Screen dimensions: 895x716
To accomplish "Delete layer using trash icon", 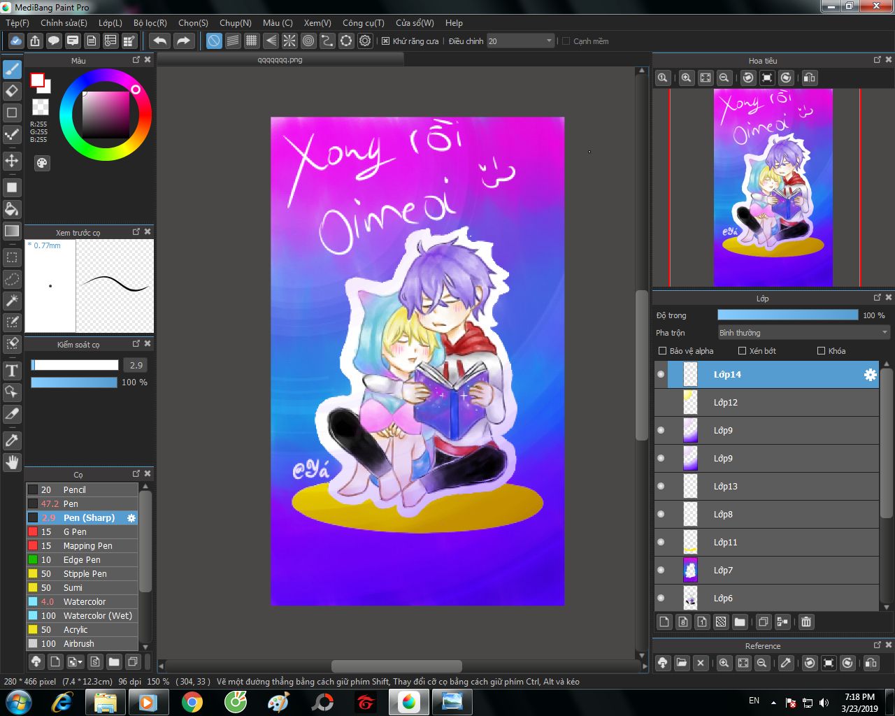I will pos(806,622).
